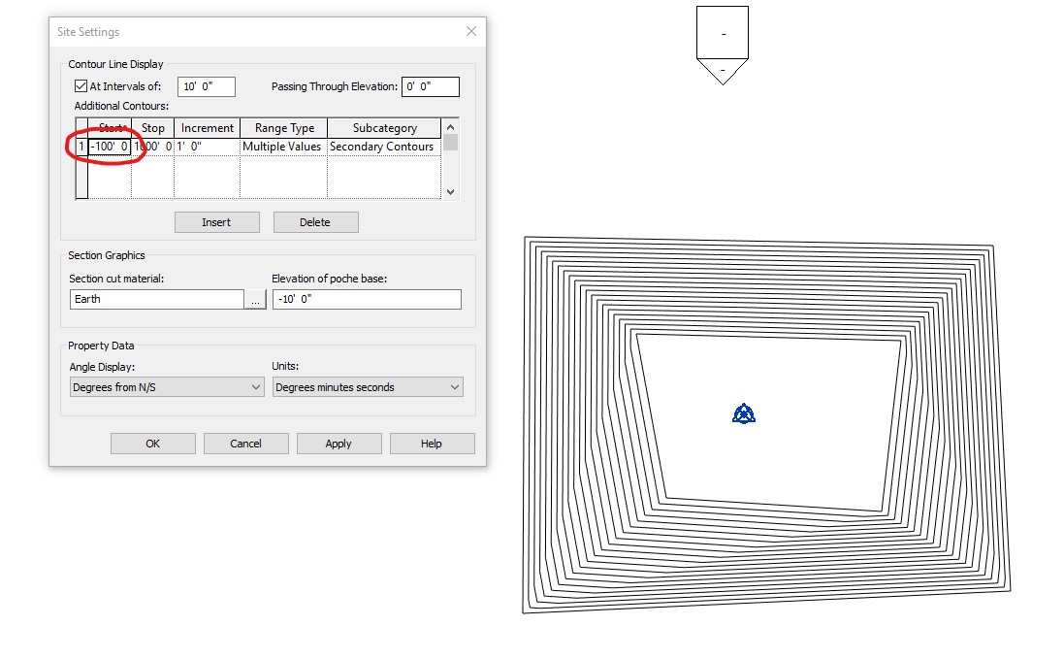
Task: Click the scroll-down arrow in Additional Contours table
Action: coord(450,191)
